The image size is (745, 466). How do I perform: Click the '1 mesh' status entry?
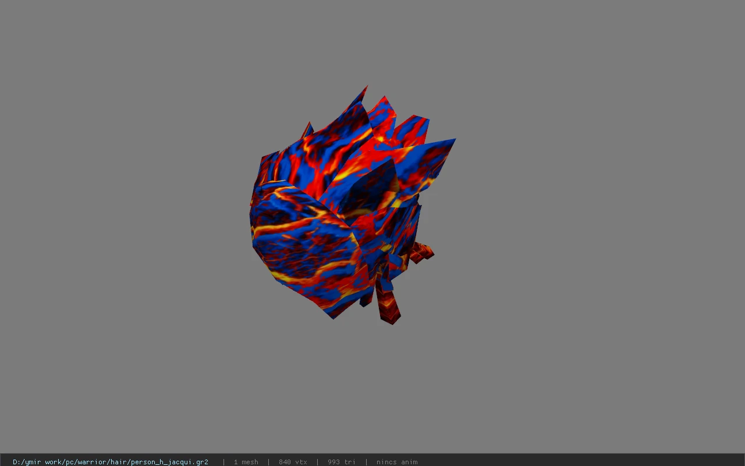tap(246, 462)
